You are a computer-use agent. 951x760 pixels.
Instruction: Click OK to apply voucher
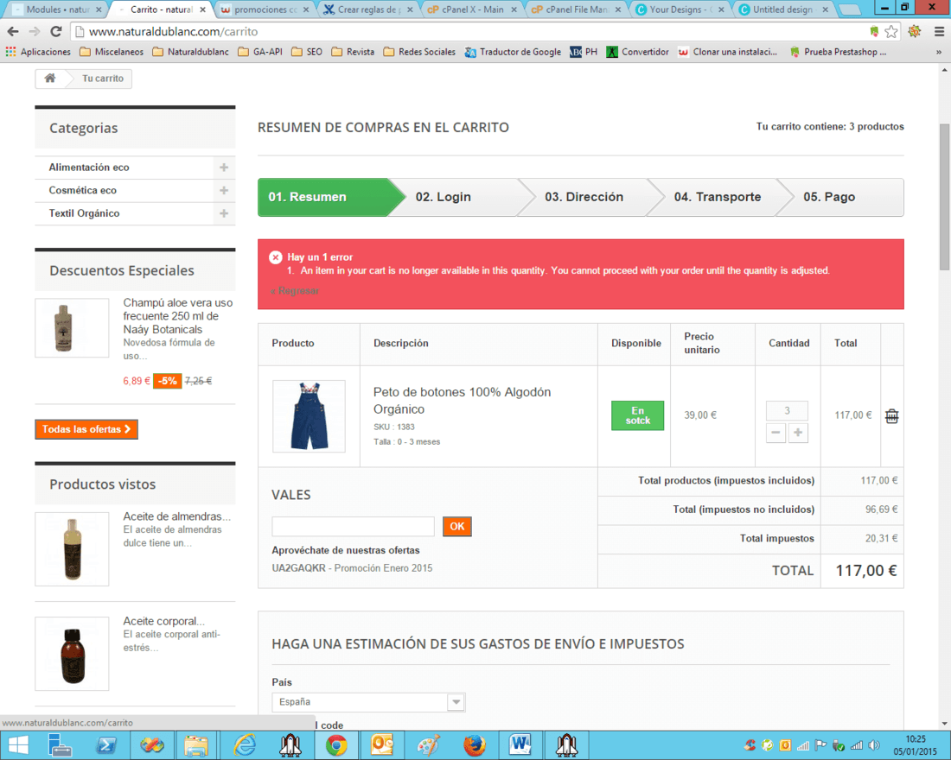click(x=456, y=526)
